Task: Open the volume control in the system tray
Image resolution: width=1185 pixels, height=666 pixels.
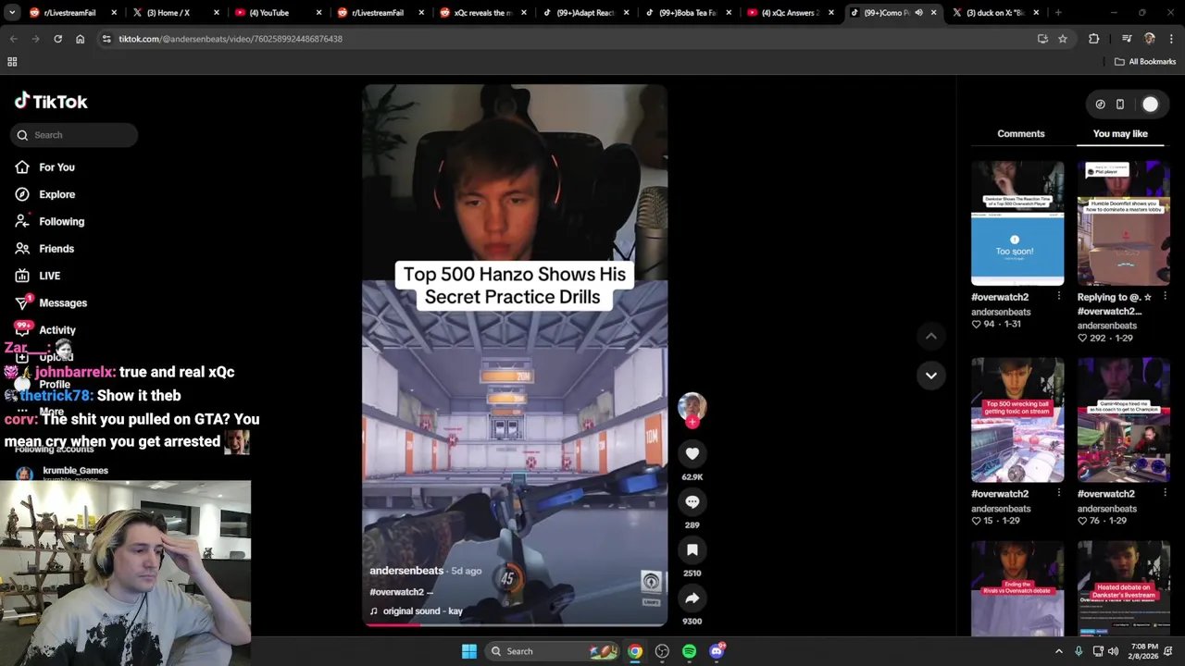Action: 1113,651
